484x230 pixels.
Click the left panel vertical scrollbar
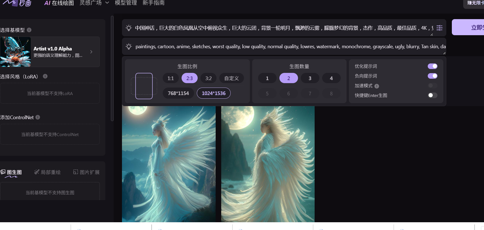tap(112, 68)
